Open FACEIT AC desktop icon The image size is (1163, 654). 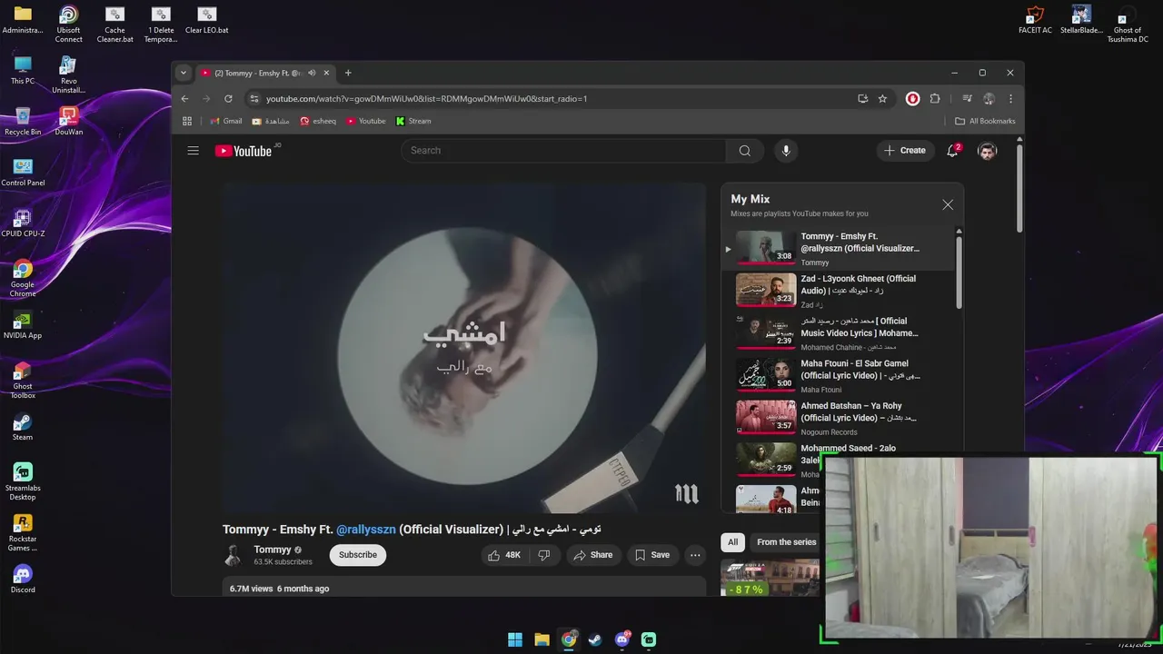click(1035, 20)
